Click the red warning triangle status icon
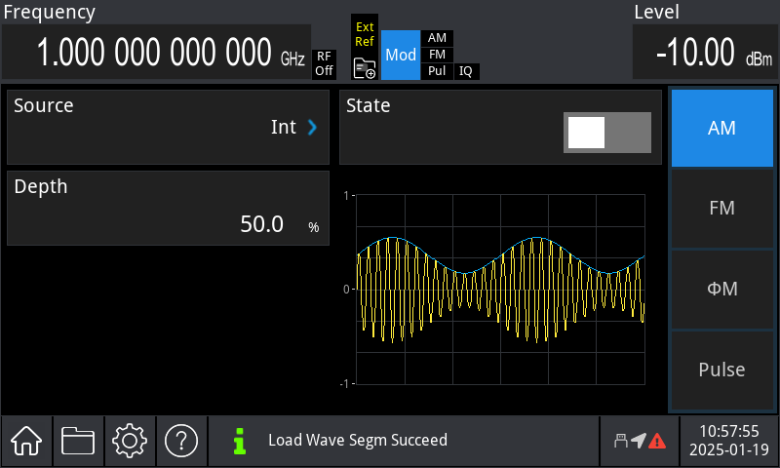 point(657,441)
